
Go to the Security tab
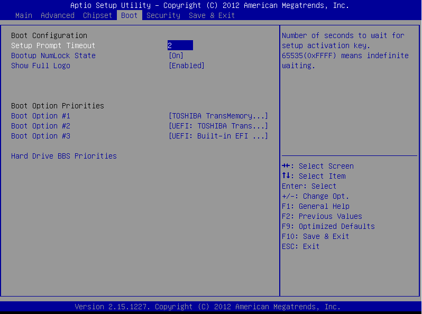point(163,15)
